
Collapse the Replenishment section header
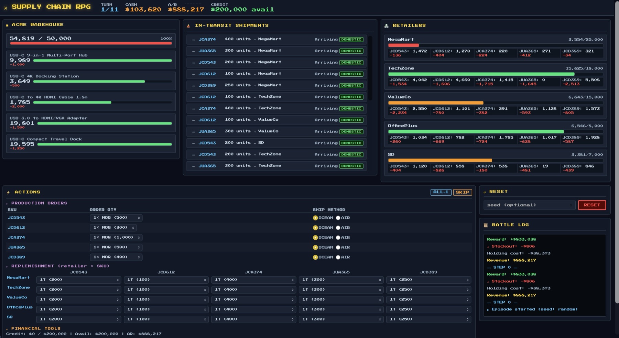tap(58, 266)
